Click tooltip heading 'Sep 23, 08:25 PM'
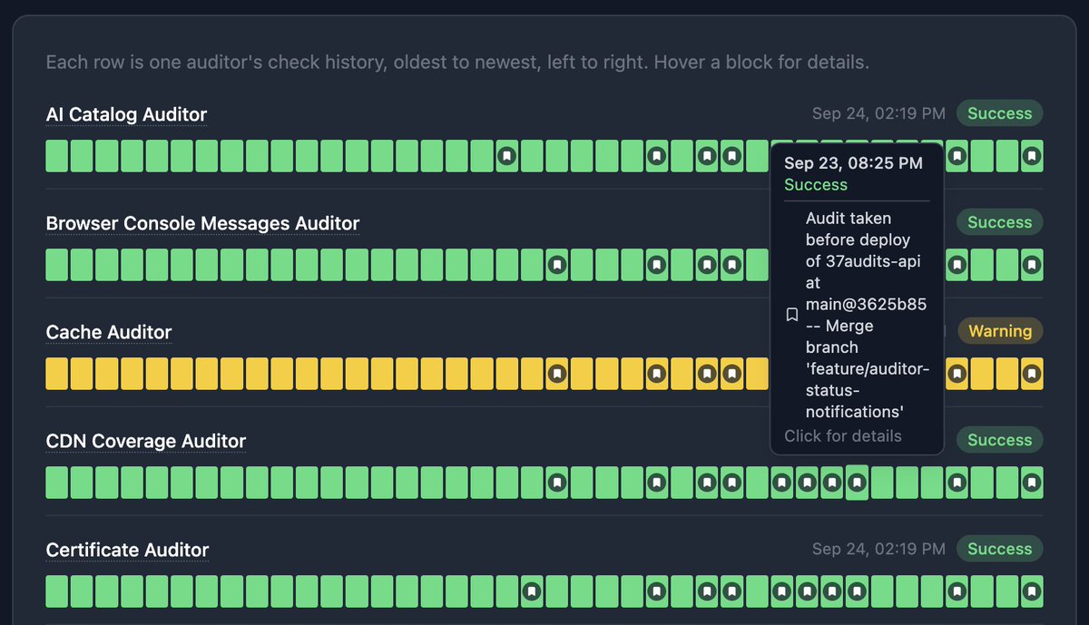 tap(853, 163)
